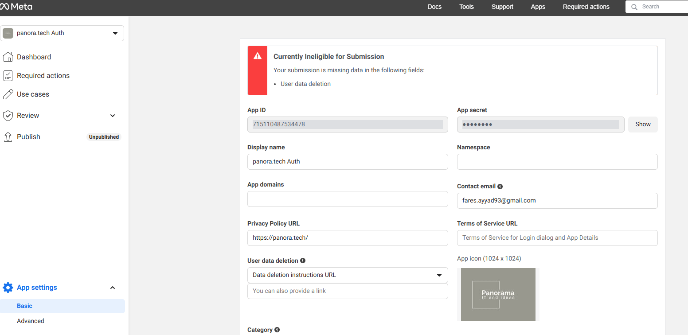The width and height of the screenshot is (688, 335).
Task: Click the Namespace input field
Action: tap(557, 162)
